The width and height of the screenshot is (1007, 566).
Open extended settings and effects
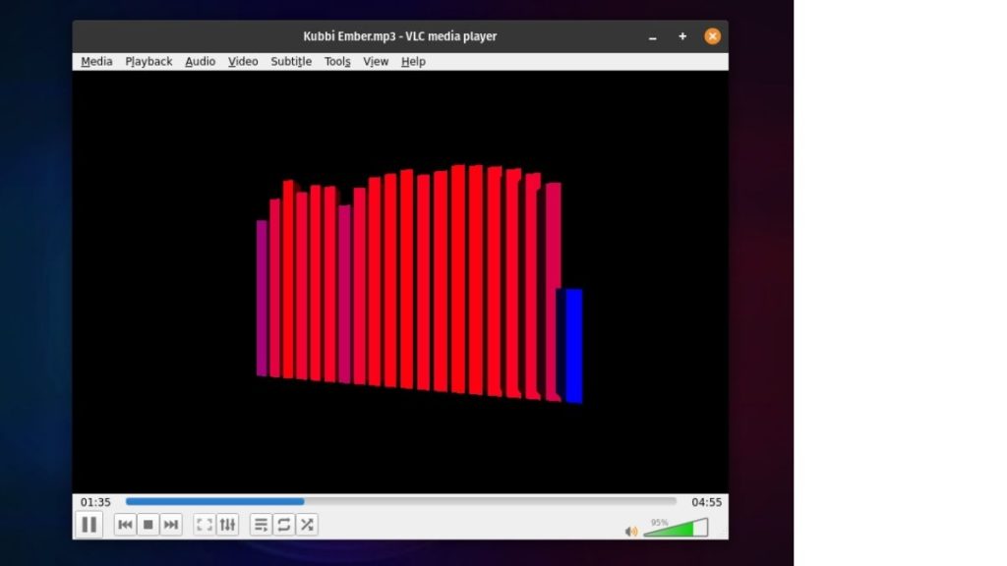[x=227, y=525]
